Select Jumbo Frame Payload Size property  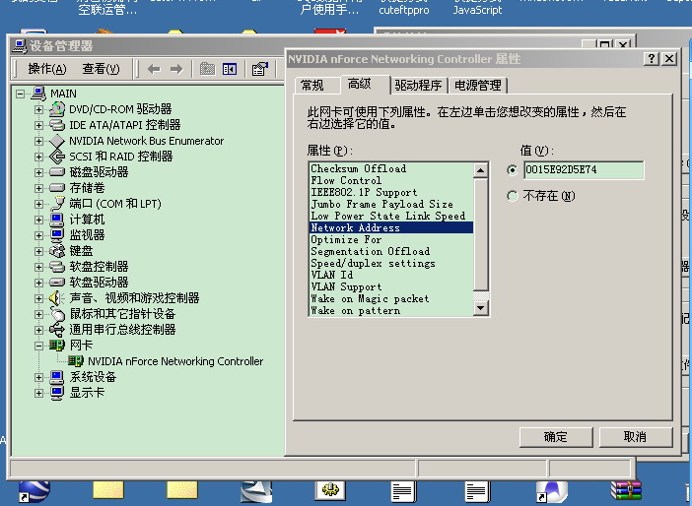click(x=391, y=204)
